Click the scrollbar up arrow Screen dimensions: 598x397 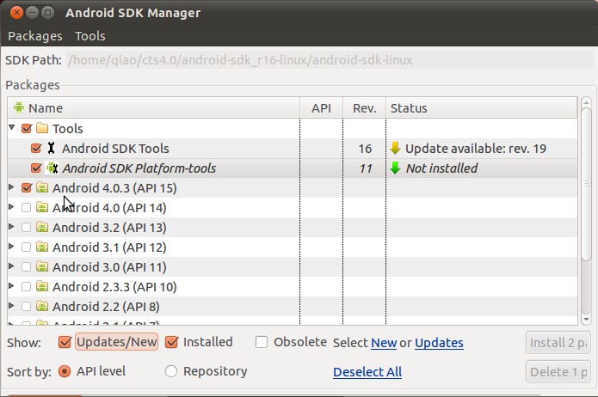586,102
